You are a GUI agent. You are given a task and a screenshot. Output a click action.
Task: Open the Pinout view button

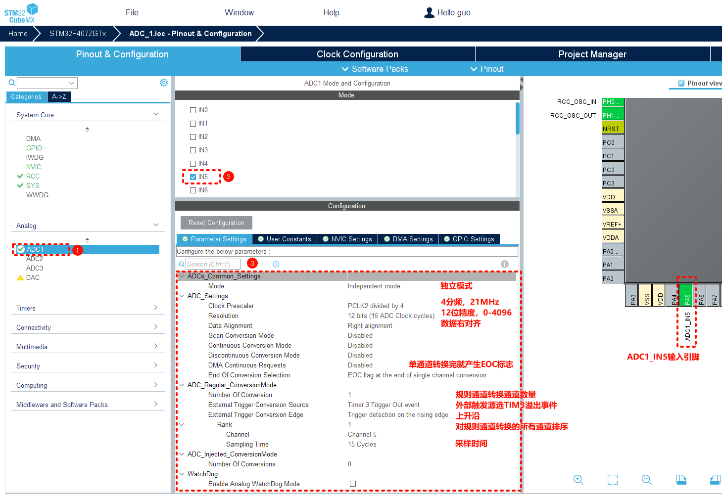[699, 83]
